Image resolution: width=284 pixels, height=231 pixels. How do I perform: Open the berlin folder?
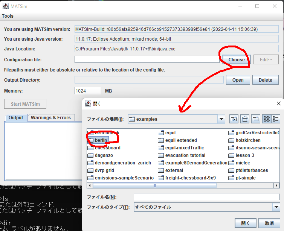101,140
